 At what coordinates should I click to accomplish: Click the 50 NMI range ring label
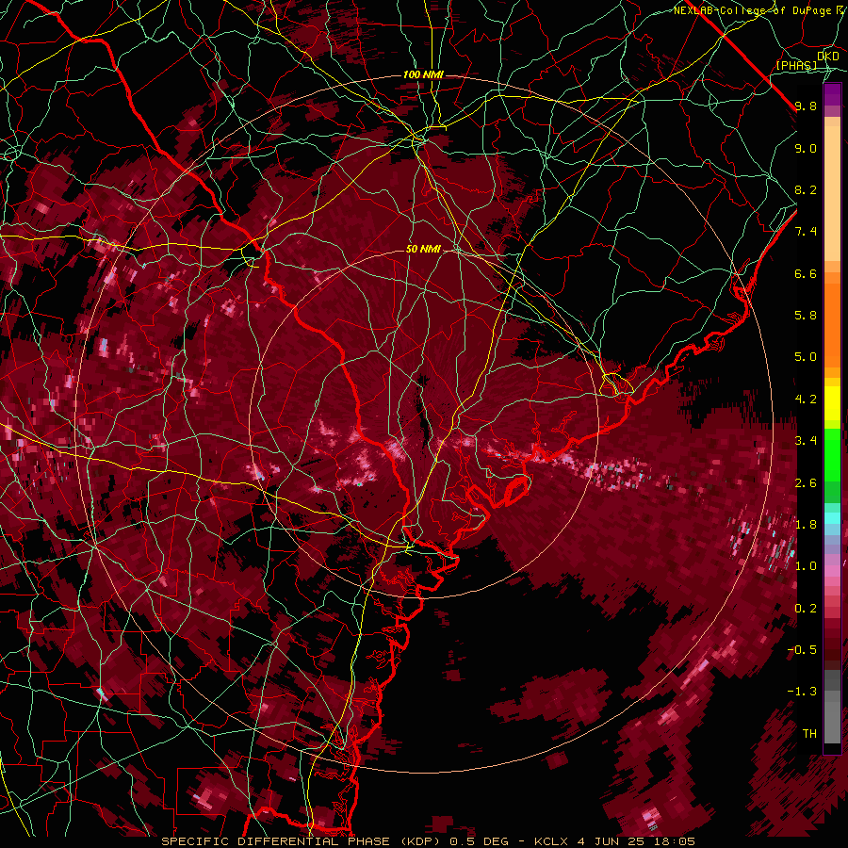(x=423, y=250)
